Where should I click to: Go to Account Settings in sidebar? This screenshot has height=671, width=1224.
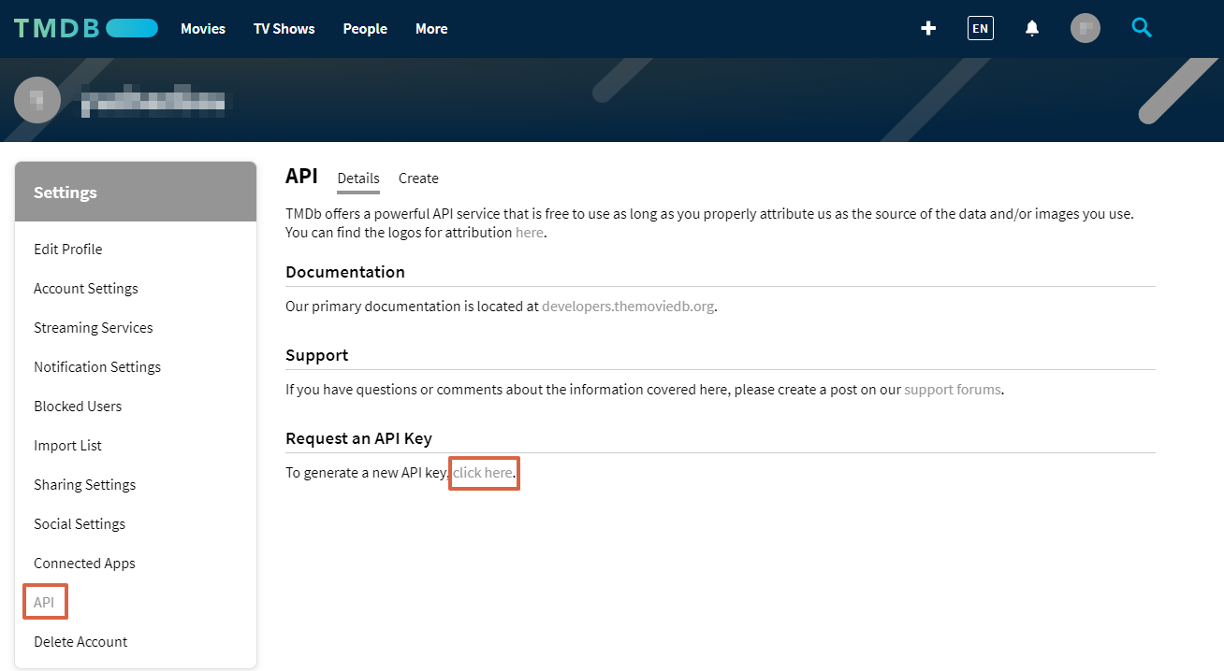(86, 289)
